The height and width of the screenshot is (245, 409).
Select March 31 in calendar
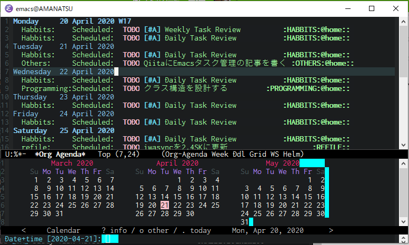coord(59,213)
